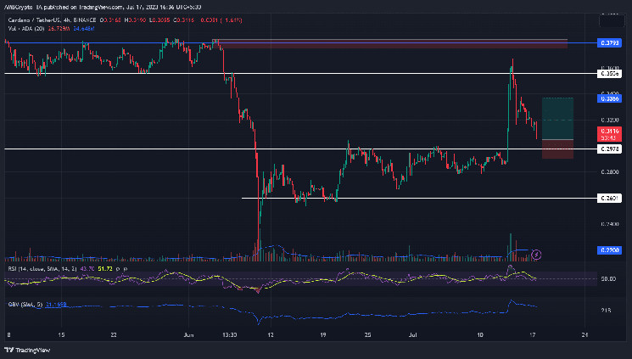Viewport: 632px width, 359px height.
Task: Click the 0.3793 blue price label
Action: pos(609,42)
